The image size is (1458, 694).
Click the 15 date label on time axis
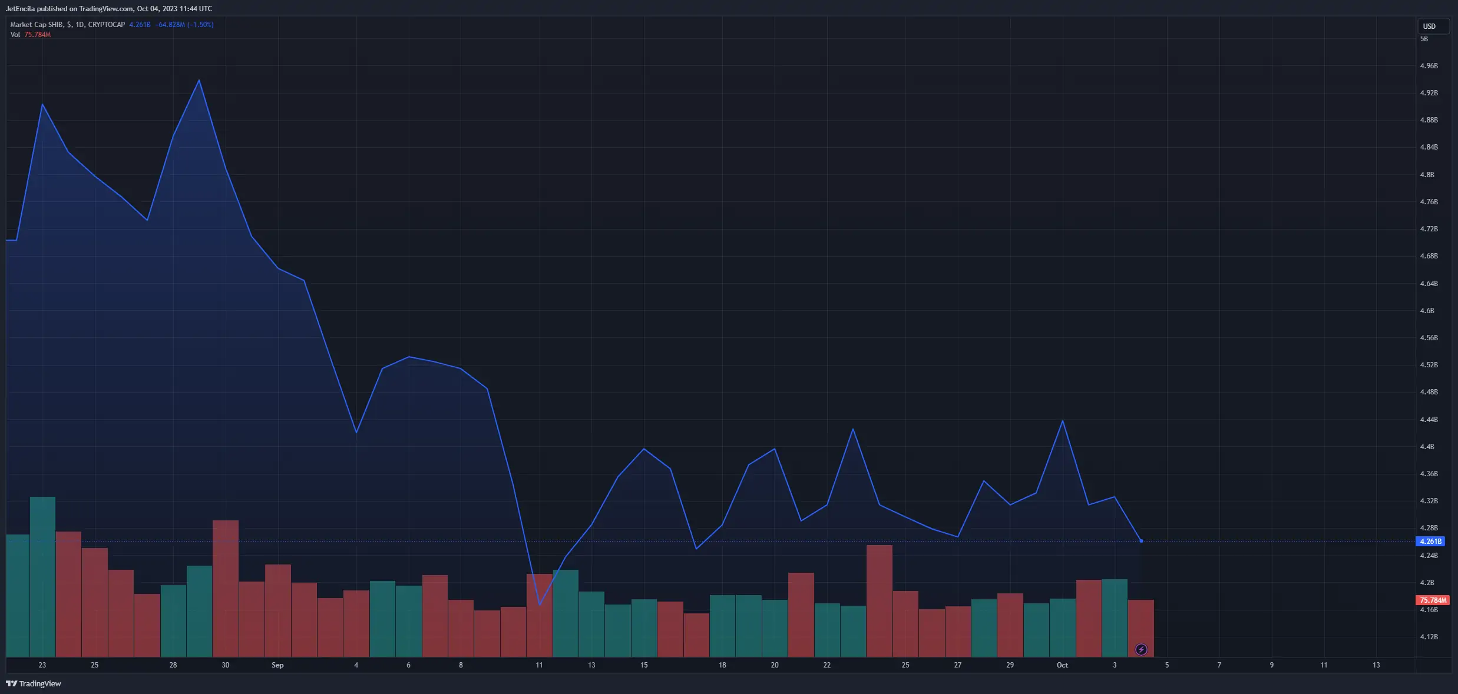(x=644, y=665)
